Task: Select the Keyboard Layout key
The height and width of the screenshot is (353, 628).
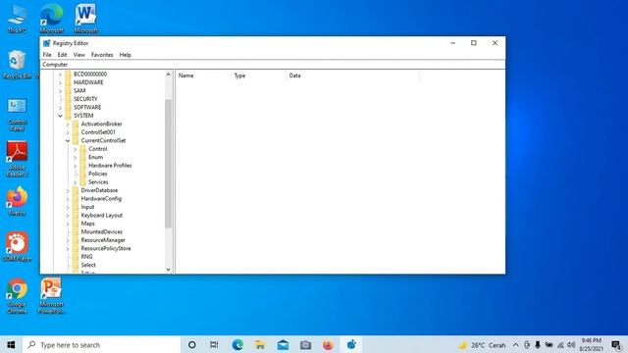Action: pyautogui.click(x=102, y=216)
